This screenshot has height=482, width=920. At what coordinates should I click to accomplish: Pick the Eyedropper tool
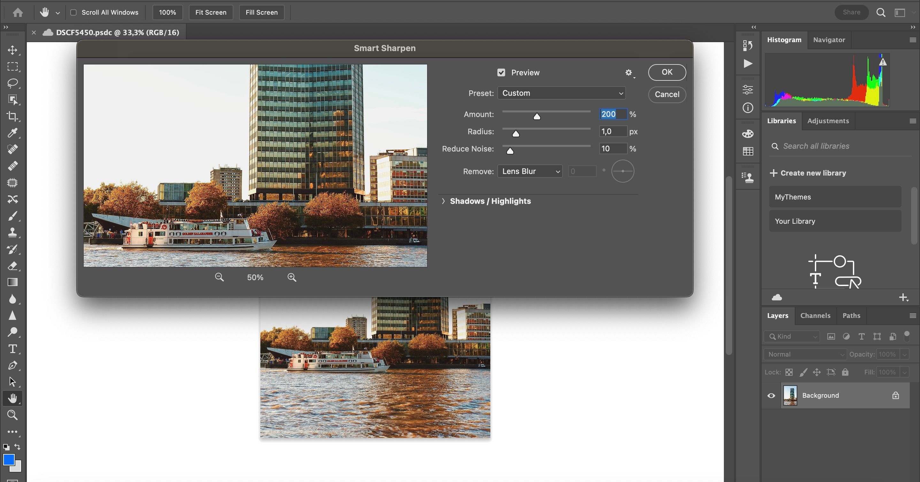pyautogui.click(x=12, y=133)
